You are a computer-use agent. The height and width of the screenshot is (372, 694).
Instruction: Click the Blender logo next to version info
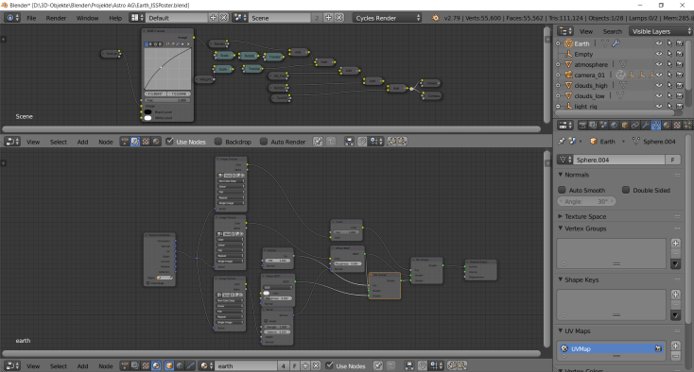[435, 18]
